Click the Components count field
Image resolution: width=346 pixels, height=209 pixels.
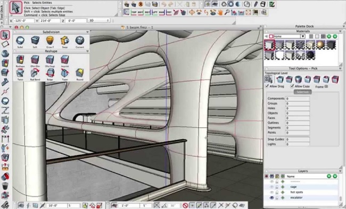[298, 99]
